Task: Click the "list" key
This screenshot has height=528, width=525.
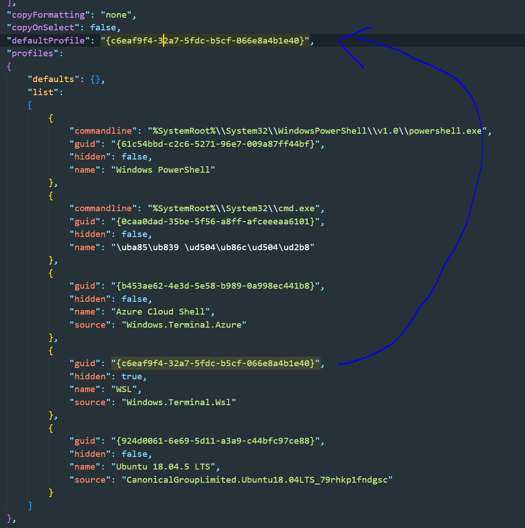Action: coord(43,92)
